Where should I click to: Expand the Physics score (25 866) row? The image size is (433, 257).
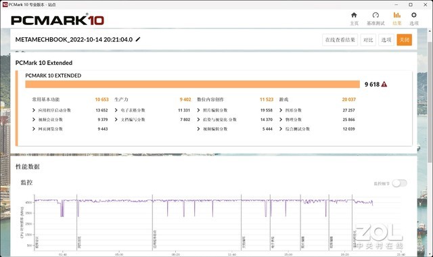pyautogui.click(x=317, y=120)
